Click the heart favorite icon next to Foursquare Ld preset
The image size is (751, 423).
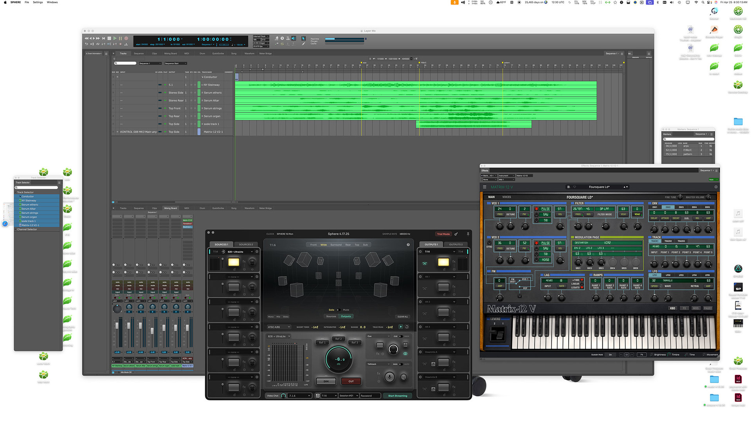[575, 187]
